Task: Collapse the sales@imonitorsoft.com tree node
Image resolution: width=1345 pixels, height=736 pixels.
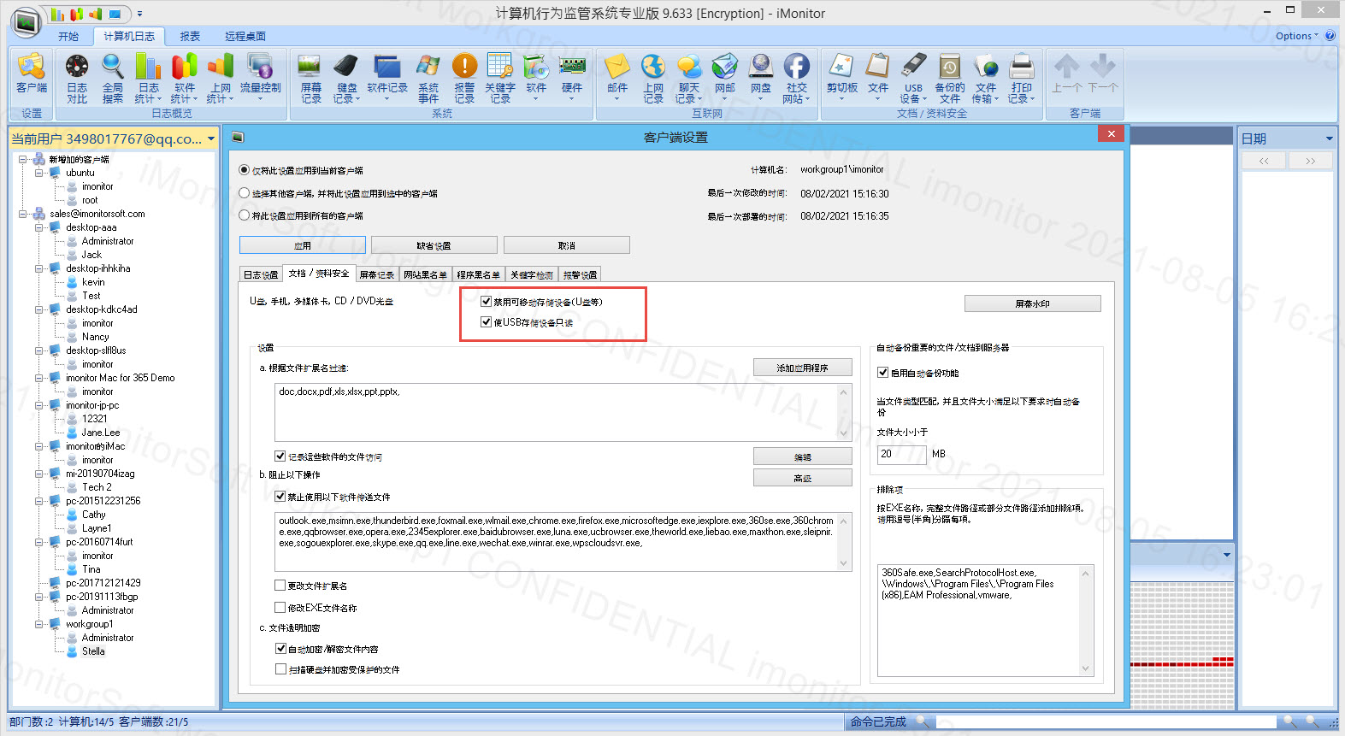Action: (23, 214)
